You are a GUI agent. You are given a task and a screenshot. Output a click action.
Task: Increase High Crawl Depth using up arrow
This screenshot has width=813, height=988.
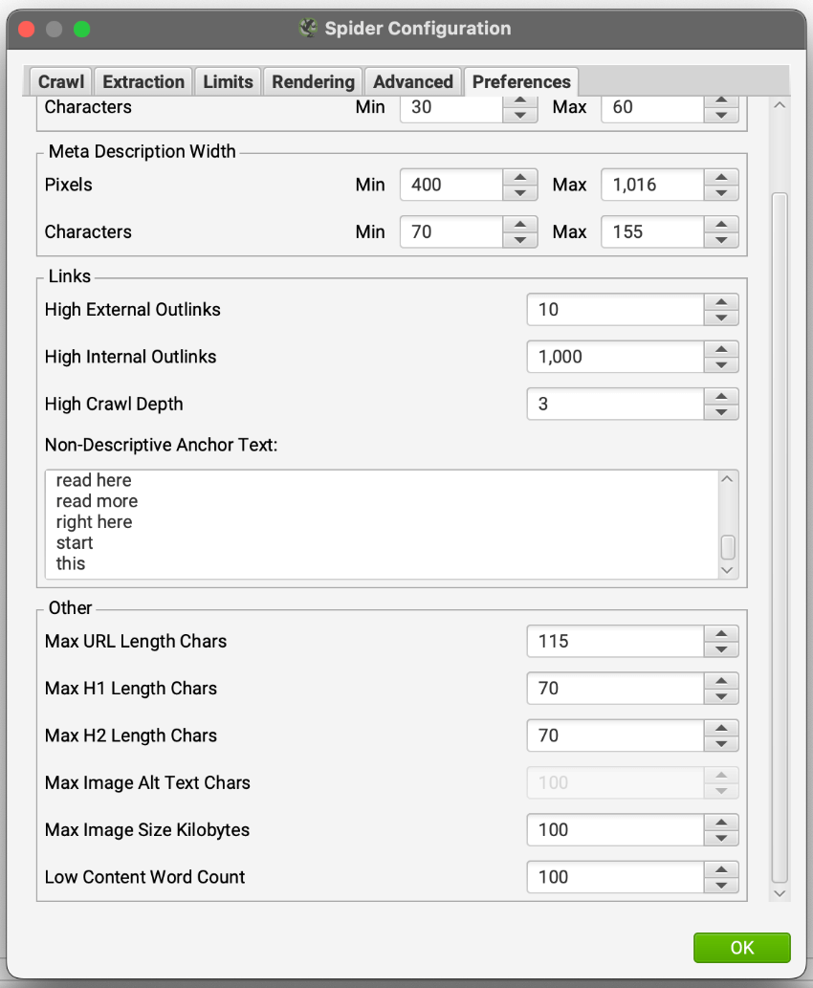721,396
